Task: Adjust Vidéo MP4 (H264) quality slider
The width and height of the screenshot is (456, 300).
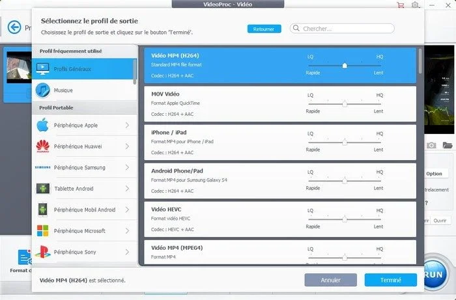Action: point(345,65)
